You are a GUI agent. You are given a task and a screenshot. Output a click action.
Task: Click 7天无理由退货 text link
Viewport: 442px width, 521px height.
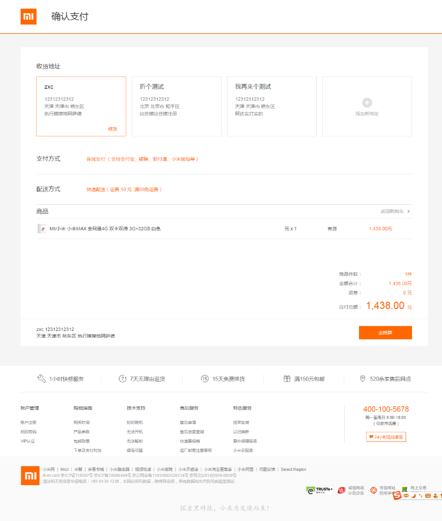147,379
